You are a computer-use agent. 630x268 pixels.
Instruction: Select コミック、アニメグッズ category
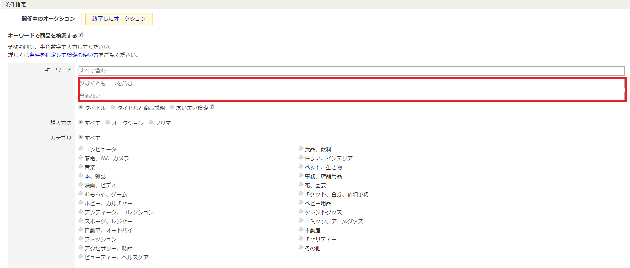tap(301, 221)
